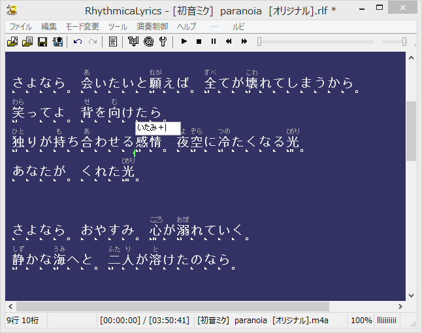Screen dimensions: 422x333
Task: Click the lyric phrase くれた光
Action: 108,171
